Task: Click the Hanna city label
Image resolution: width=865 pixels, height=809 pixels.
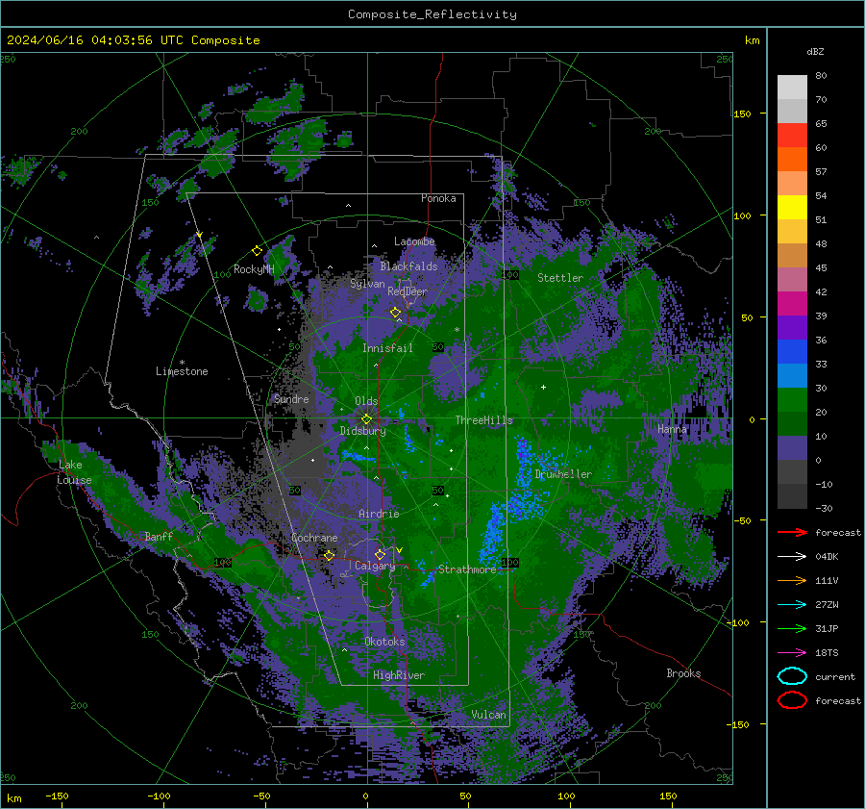Action: (x=672, y=429)
